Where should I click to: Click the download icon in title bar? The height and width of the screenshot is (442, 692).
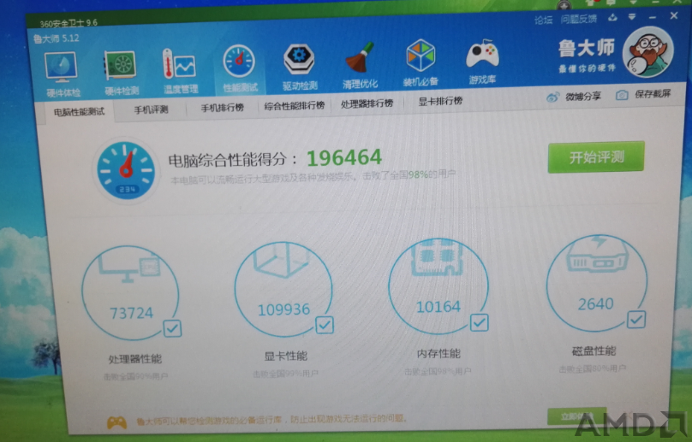[x=612, y=18]
